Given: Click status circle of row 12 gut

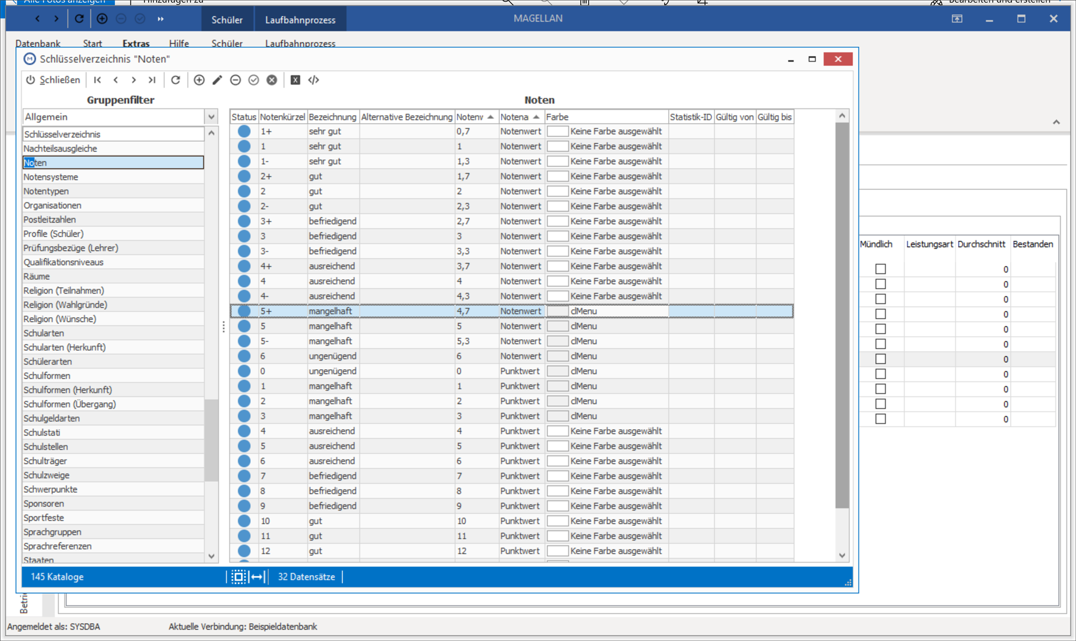Looking at the screenshot, I should [x=244, y=551].
